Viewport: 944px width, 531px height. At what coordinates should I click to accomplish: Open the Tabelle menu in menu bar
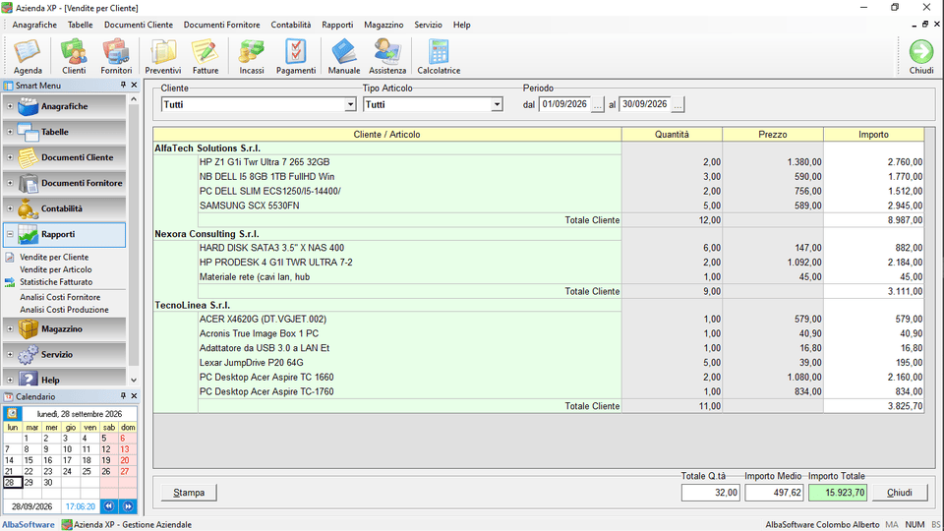[80, 25]
